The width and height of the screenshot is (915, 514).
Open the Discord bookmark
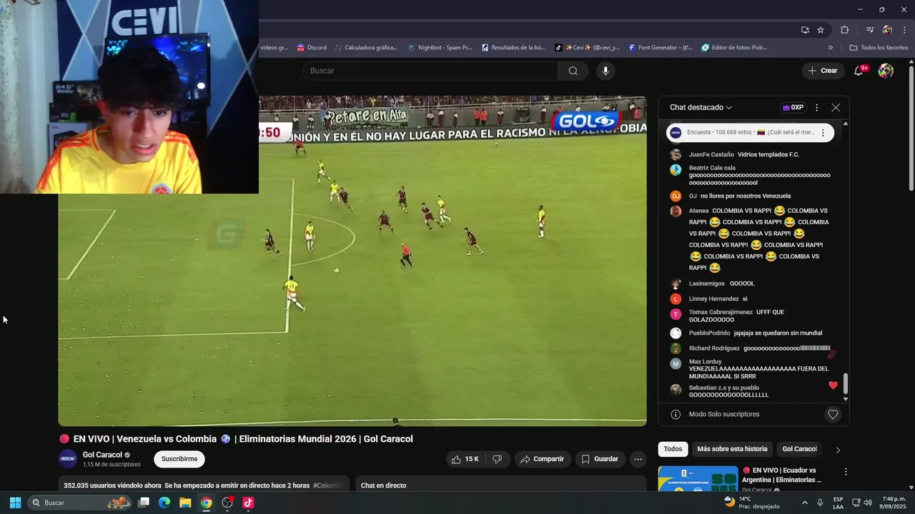[x=312, y=48]
